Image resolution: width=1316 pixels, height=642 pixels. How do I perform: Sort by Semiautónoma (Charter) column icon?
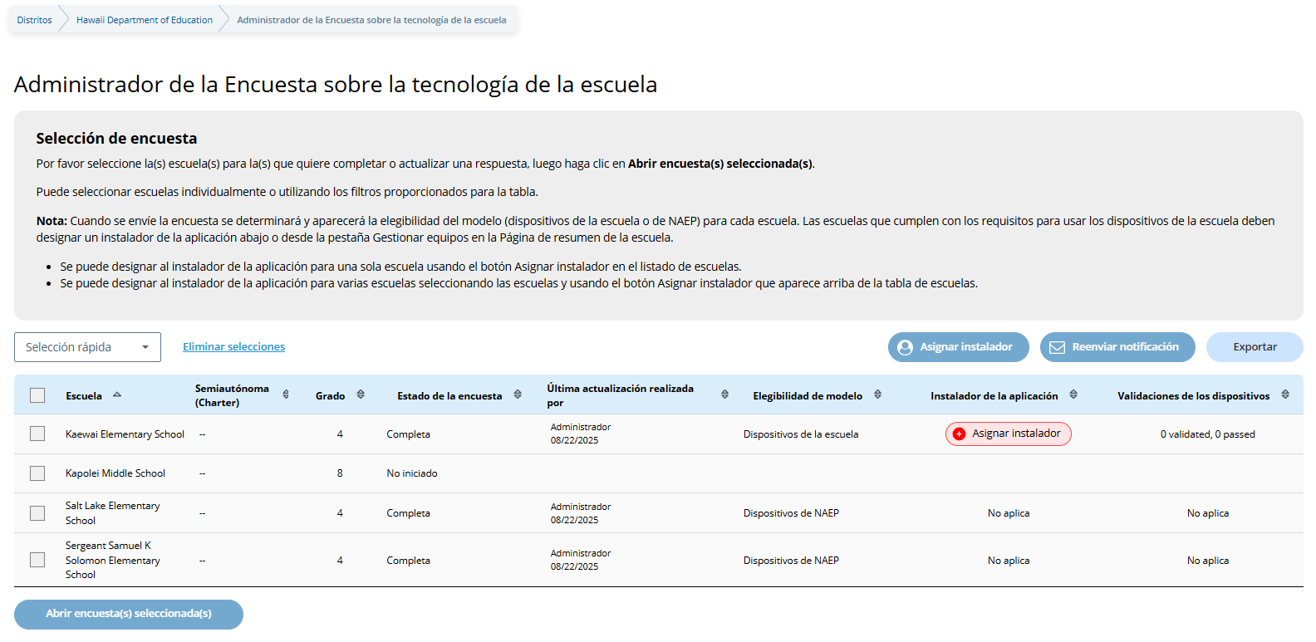click(x=286, y=395)
